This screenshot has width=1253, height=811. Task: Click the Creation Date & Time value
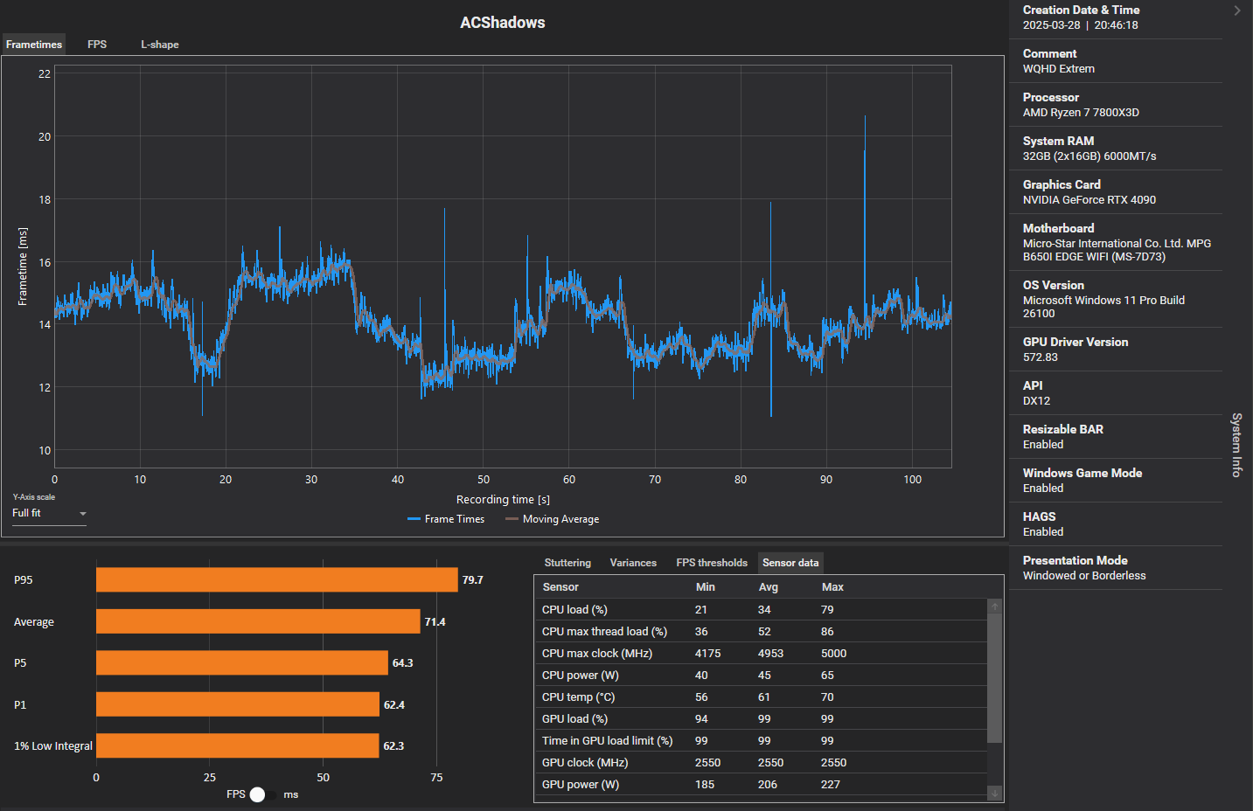point(1081,25)
